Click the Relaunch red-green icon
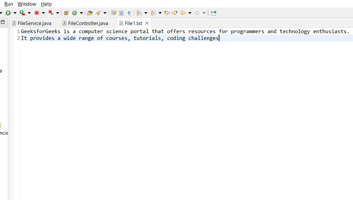This screenshot has width=353, height=200. click(x=51, y=13)
